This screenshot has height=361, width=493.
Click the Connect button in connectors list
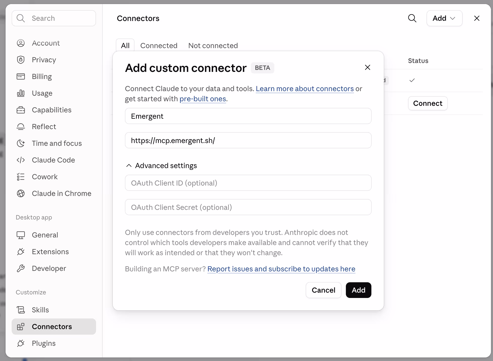(x=428, y=103)
